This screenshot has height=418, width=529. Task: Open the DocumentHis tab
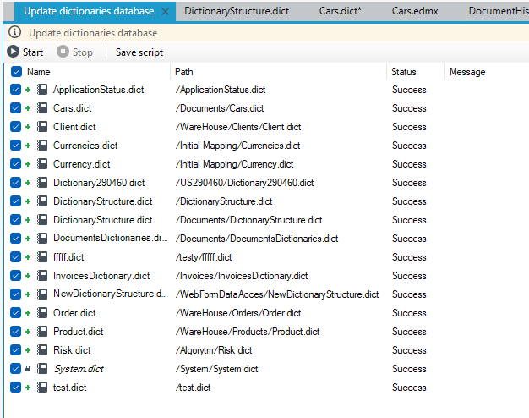(499, 11)
